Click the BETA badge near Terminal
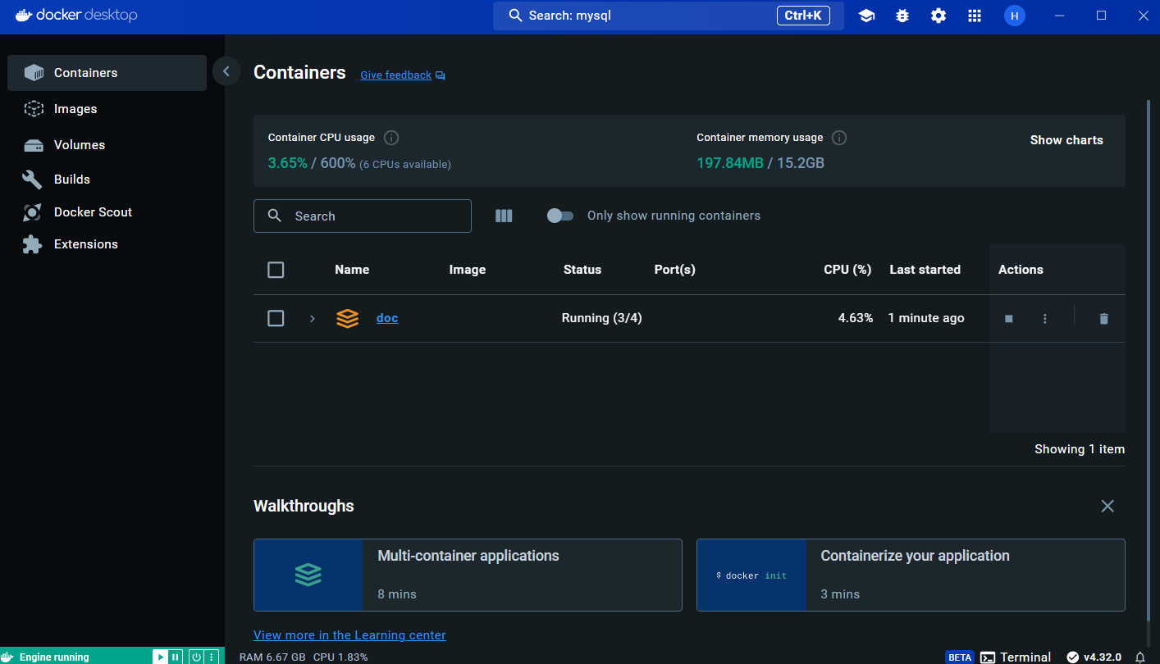This screenshot has width=1160, height=664. click(959, 657)
